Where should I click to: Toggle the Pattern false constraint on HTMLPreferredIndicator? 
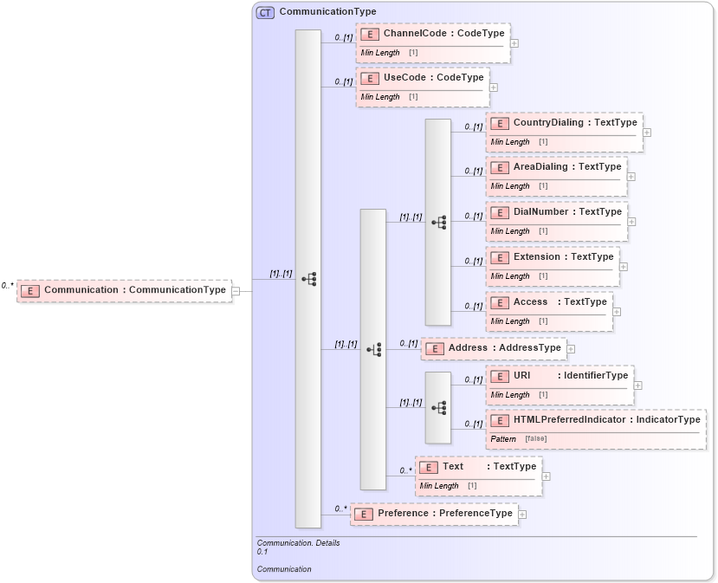[539, 438]
